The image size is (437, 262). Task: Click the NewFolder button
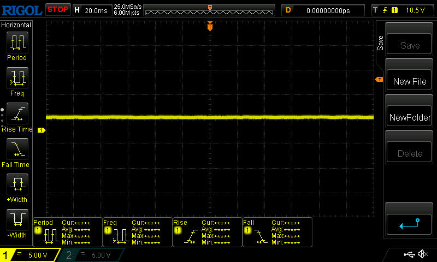(409, 117)
